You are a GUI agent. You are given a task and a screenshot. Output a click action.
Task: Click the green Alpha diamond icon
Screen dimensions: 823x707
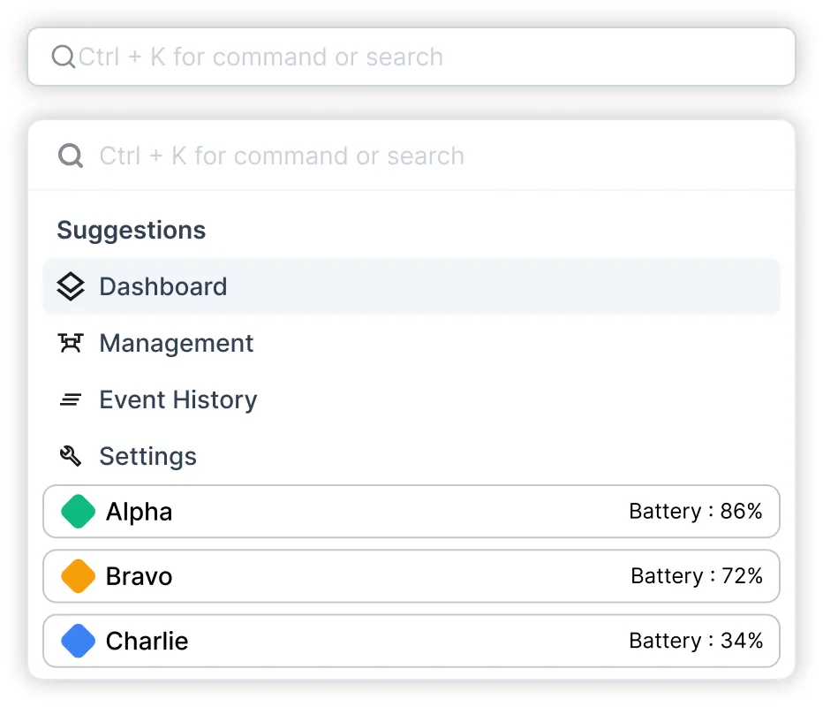(78, 512)
